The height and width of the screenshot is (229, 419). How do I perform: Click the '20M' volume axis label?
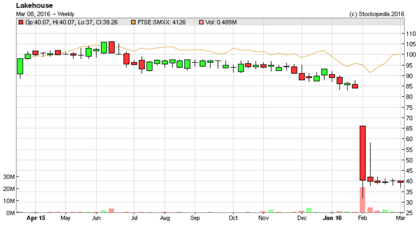[9, 189]
